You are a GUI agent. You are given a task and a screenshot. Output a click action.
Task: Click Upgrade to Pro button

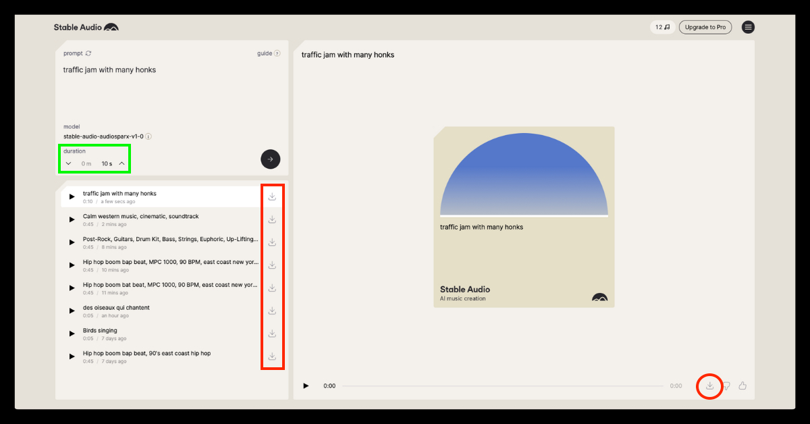click(x=705, y=27)
